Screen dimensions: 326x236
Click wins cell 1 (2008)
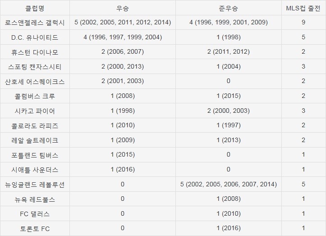[123, 96]
